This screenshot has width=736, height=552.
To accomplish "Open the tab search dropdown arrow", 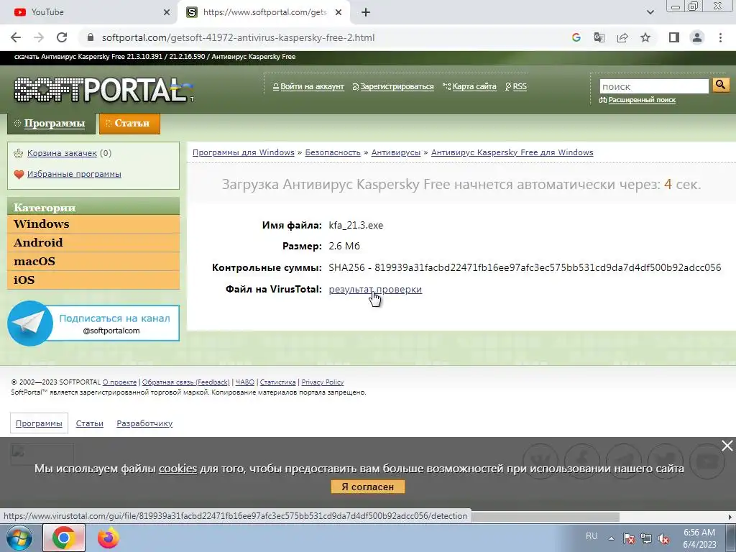I will point(650,13).
